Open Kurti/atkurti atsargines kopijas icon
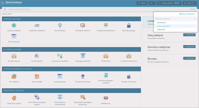Image resolution: width=199 pixels, height=108 pixels. (37, 97)
